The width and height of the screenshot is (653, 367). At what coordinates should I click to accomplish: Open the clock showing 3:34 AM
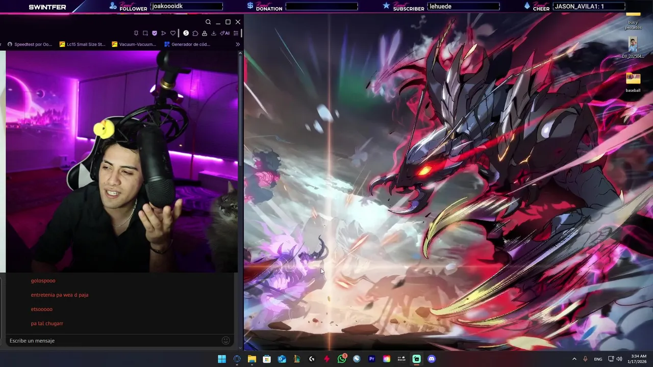pyautogui.click(x=638, y=359)
